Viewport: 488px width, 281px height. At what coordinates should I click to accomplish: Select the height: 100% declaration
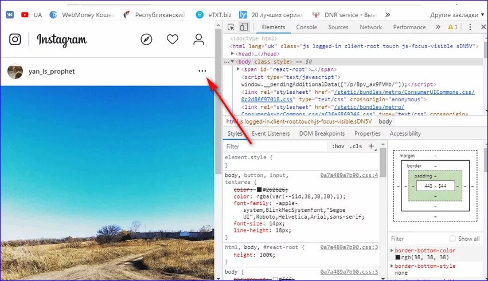tap(254, 255)
